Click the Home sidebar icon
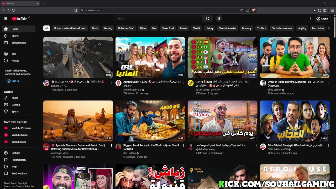 click(6, 29)
